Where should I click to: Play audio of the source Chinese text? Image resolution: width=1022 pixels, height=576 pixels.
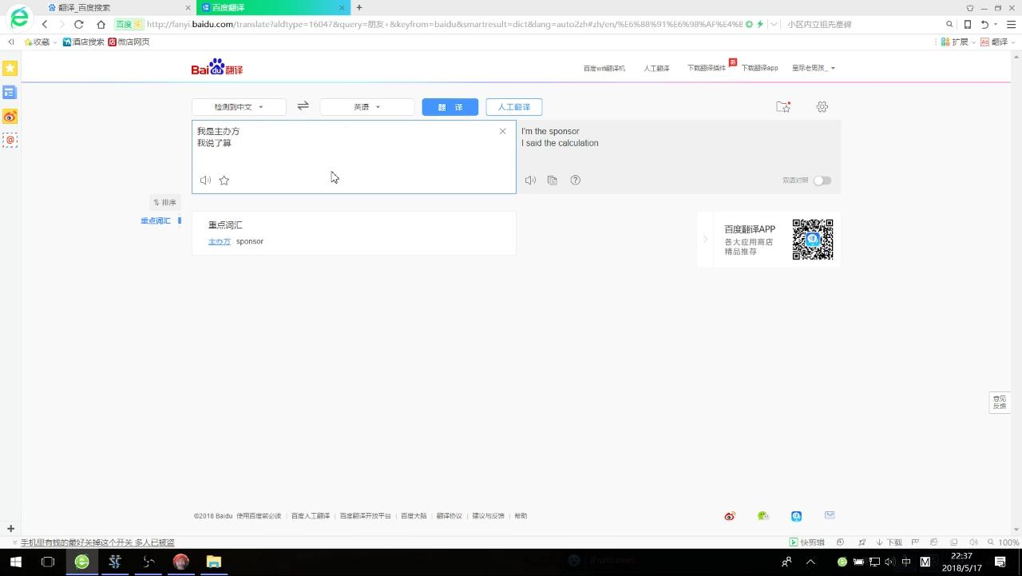coord(205,181)
